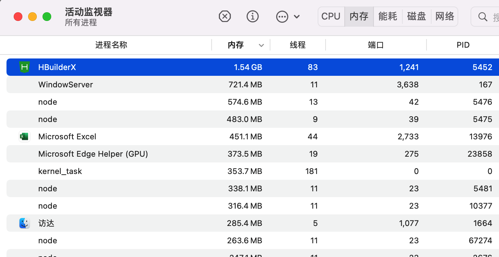This screenshot has height=257, width=499.
Task: Click PID 5452 in HBuilderX row
Action: (482, 67)
